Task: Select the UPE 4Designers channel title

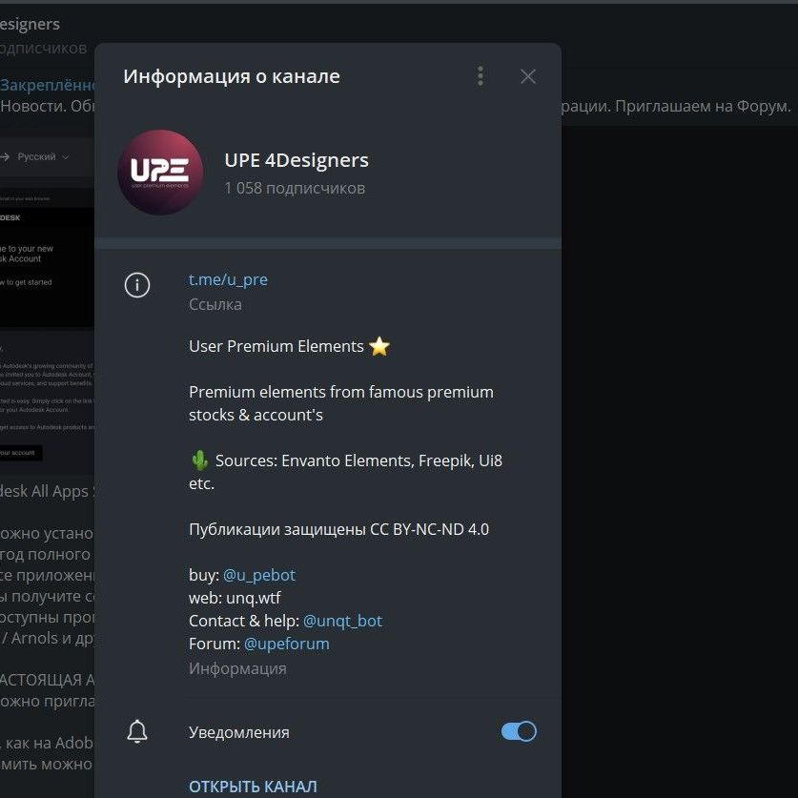Action: [297, 160]
